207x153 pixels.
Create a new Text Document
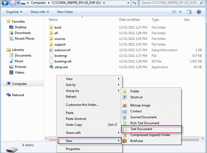(x=151, y=129)
